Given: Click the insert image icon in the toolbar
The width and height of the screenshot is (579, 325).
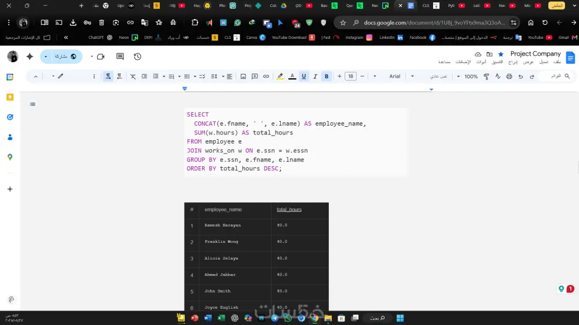Looking at the screenshot, I should click(x=243, y=76).
